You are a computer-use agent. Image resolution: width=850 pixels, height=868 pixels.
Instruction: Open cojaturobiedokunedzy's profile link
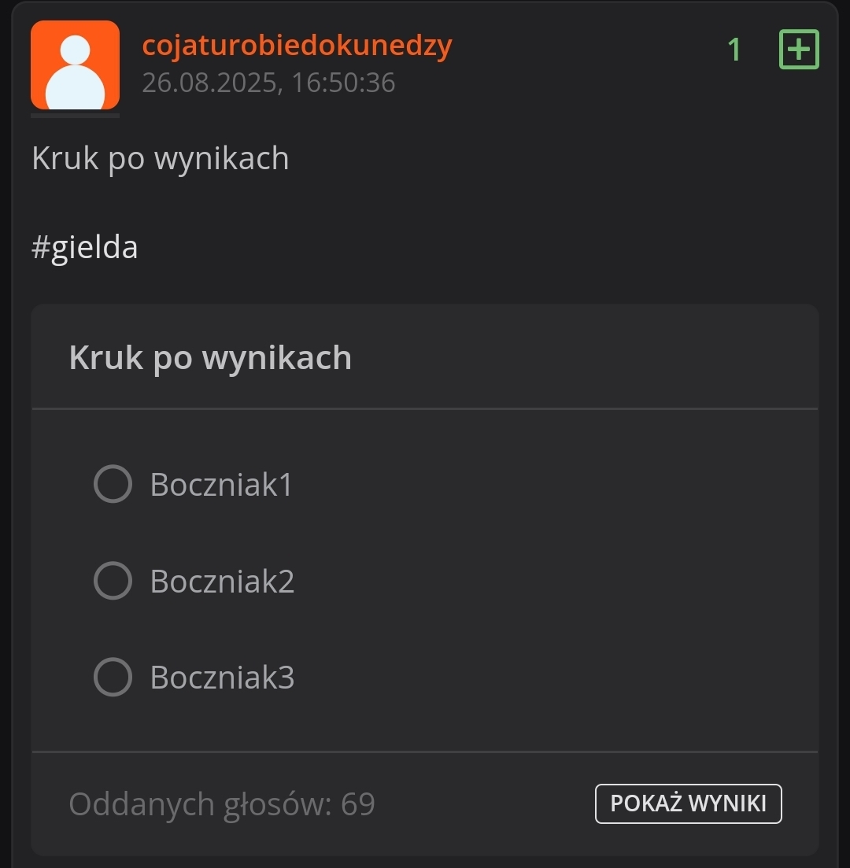297,46
